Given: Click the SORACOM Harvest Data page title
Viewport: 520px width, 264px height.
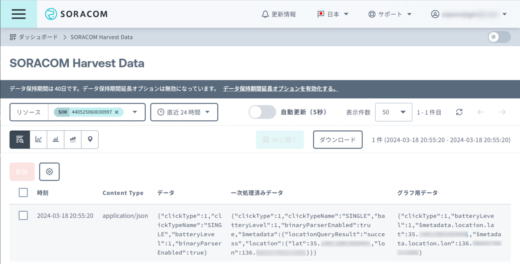Looking at the screenshot, I should pos(77,64).
